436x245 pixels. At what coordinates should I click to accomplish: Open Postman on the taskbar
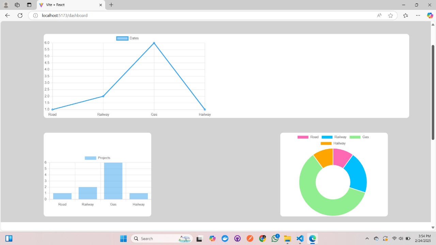click(x=250, y=239)
